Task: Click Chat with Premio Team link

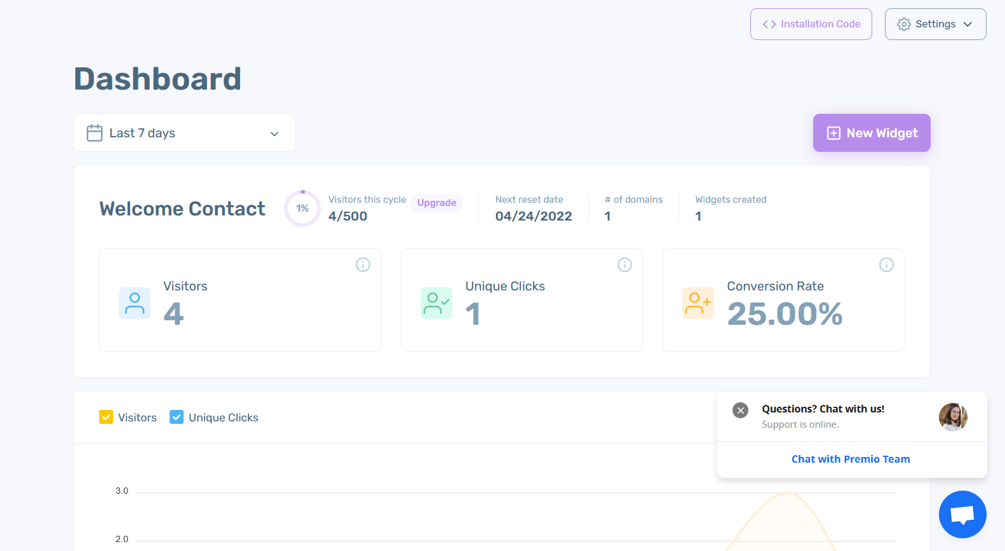Action: [851, 459]
